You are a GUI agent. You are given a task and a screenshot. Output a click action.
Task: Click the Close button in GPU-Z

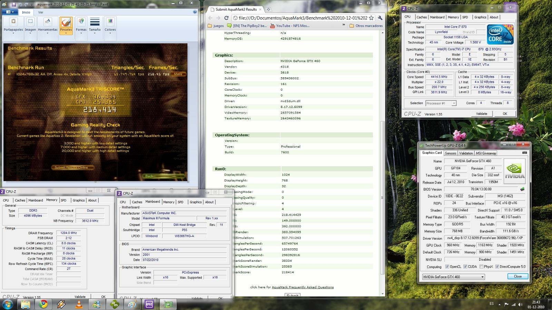point(517,276)
